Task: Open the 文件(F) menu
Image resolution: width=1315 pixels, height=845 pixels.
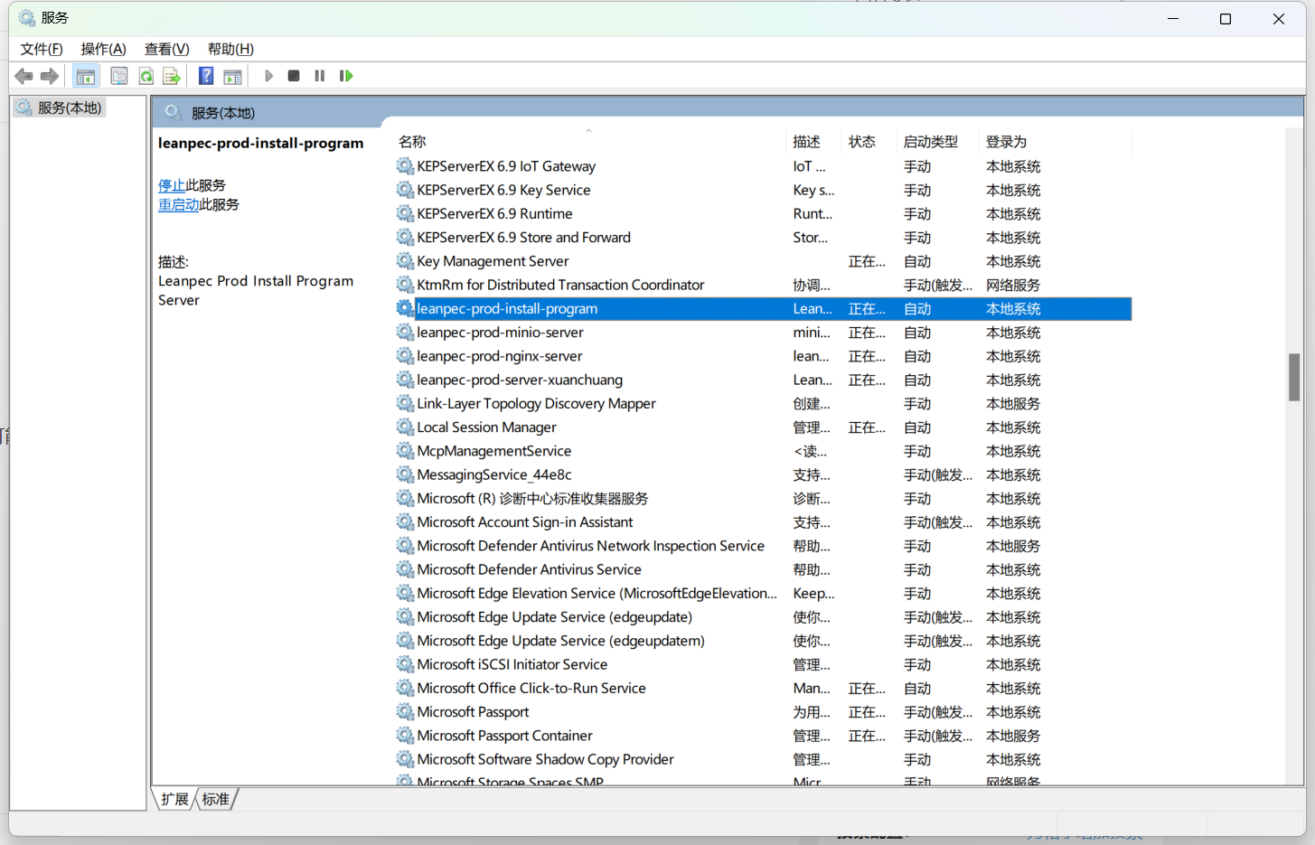Action: [42, 49]
